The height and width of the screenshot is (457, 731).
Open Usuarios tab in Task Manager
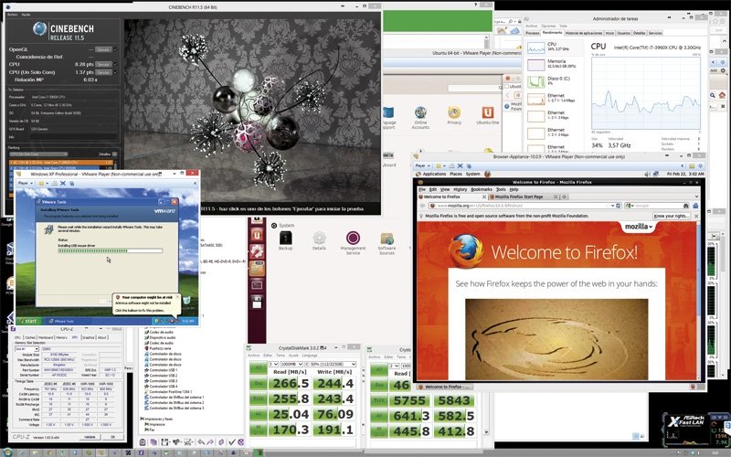[624, 33]
